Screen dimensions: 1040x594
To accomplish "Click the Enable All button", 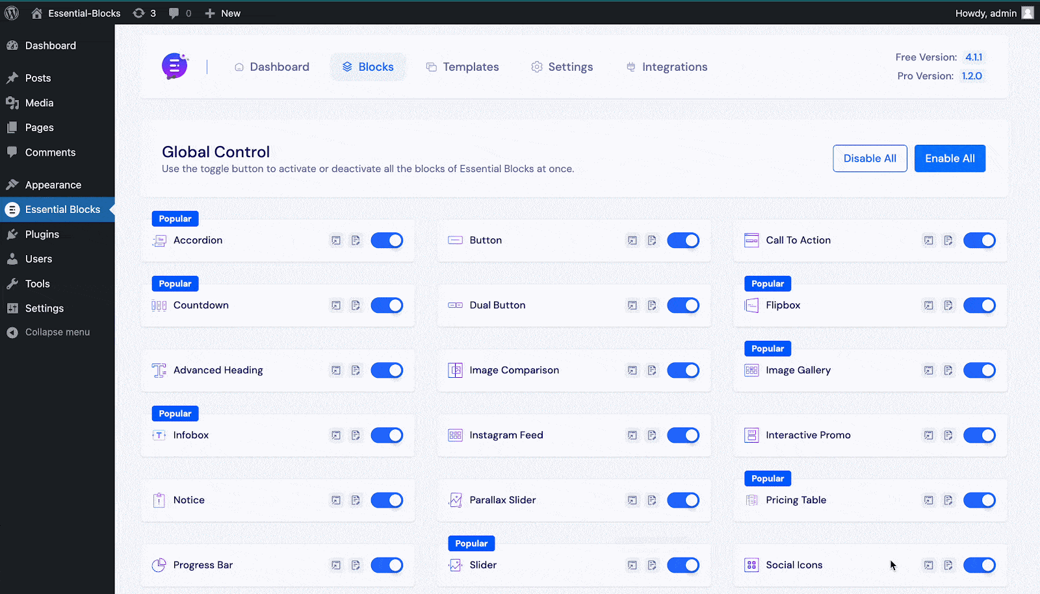I will coord(950,158).
